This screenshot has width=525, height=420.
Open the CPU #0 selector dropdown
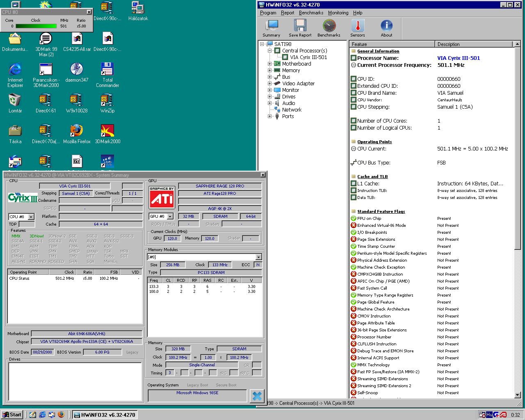tap(31, 217)
